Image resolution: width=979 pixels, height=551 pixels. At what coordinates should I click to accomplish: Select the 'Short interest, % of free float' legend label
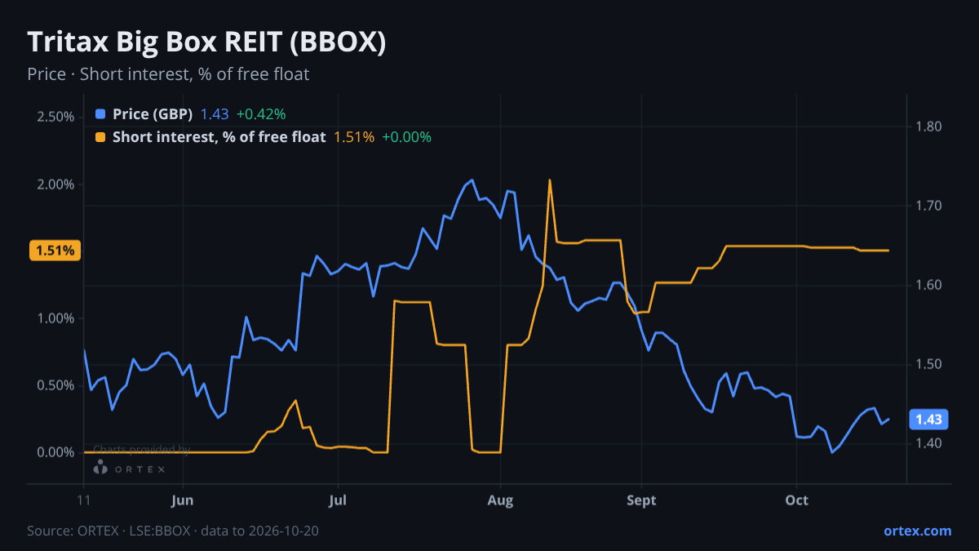point(219,137)
